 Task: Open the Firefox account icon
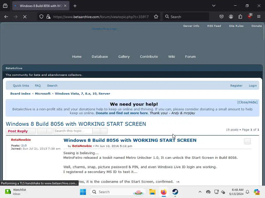231,17
